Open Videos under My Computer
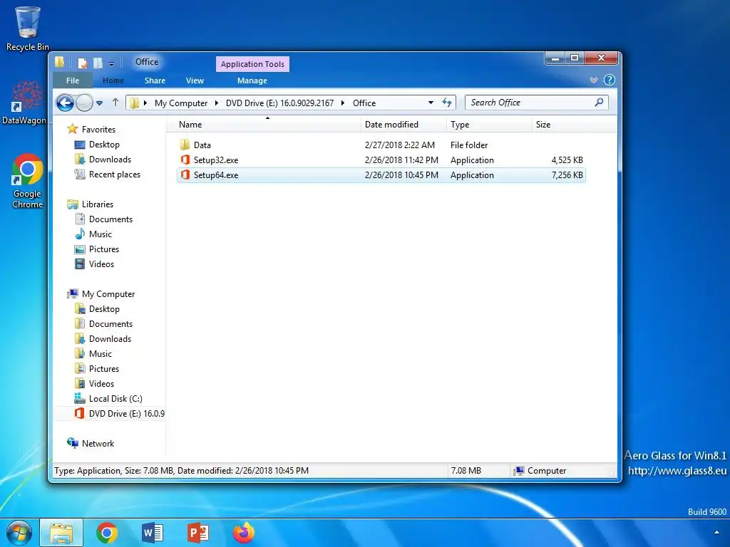 [95, 384]
